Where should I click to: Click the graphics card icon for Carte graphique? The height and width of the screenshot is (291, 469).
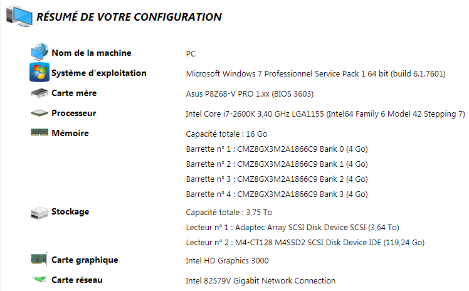coord(39,259)
